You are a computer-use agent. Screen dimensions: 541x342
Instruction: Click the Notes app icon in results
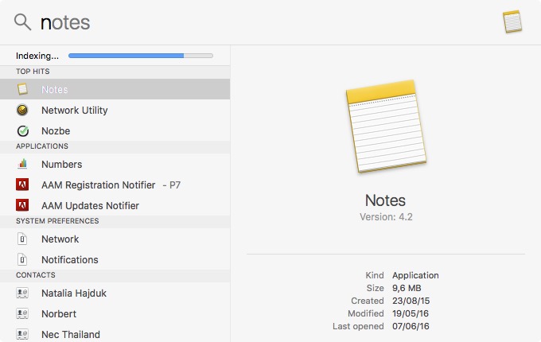(22, 89)
